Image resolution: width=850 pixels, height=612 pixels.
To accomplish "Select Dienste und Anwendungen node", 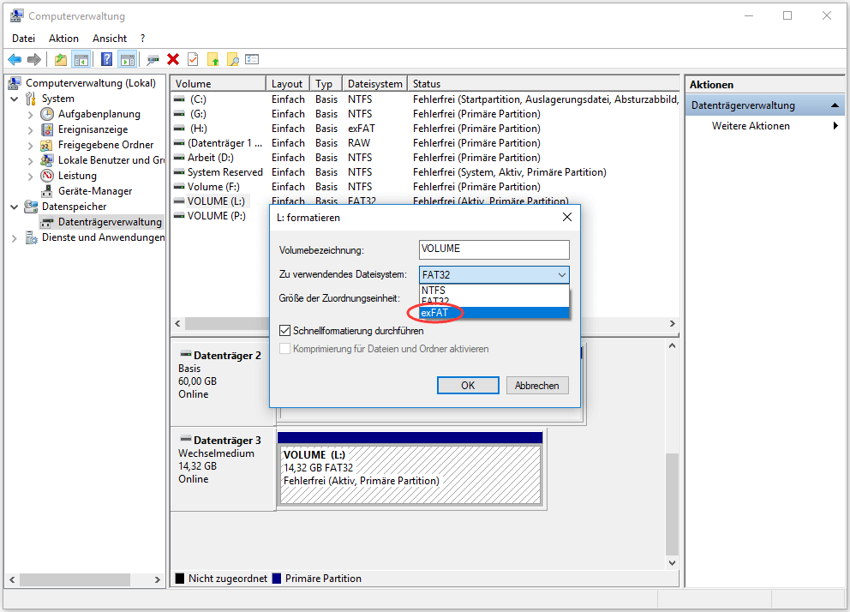I will pyautogui.click(x=103, y=237).
